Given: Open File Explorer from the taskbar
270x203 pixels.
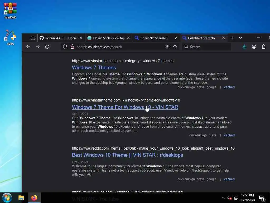Looking at the screenshot, I should pyautogui.click(x=21, y=198).
